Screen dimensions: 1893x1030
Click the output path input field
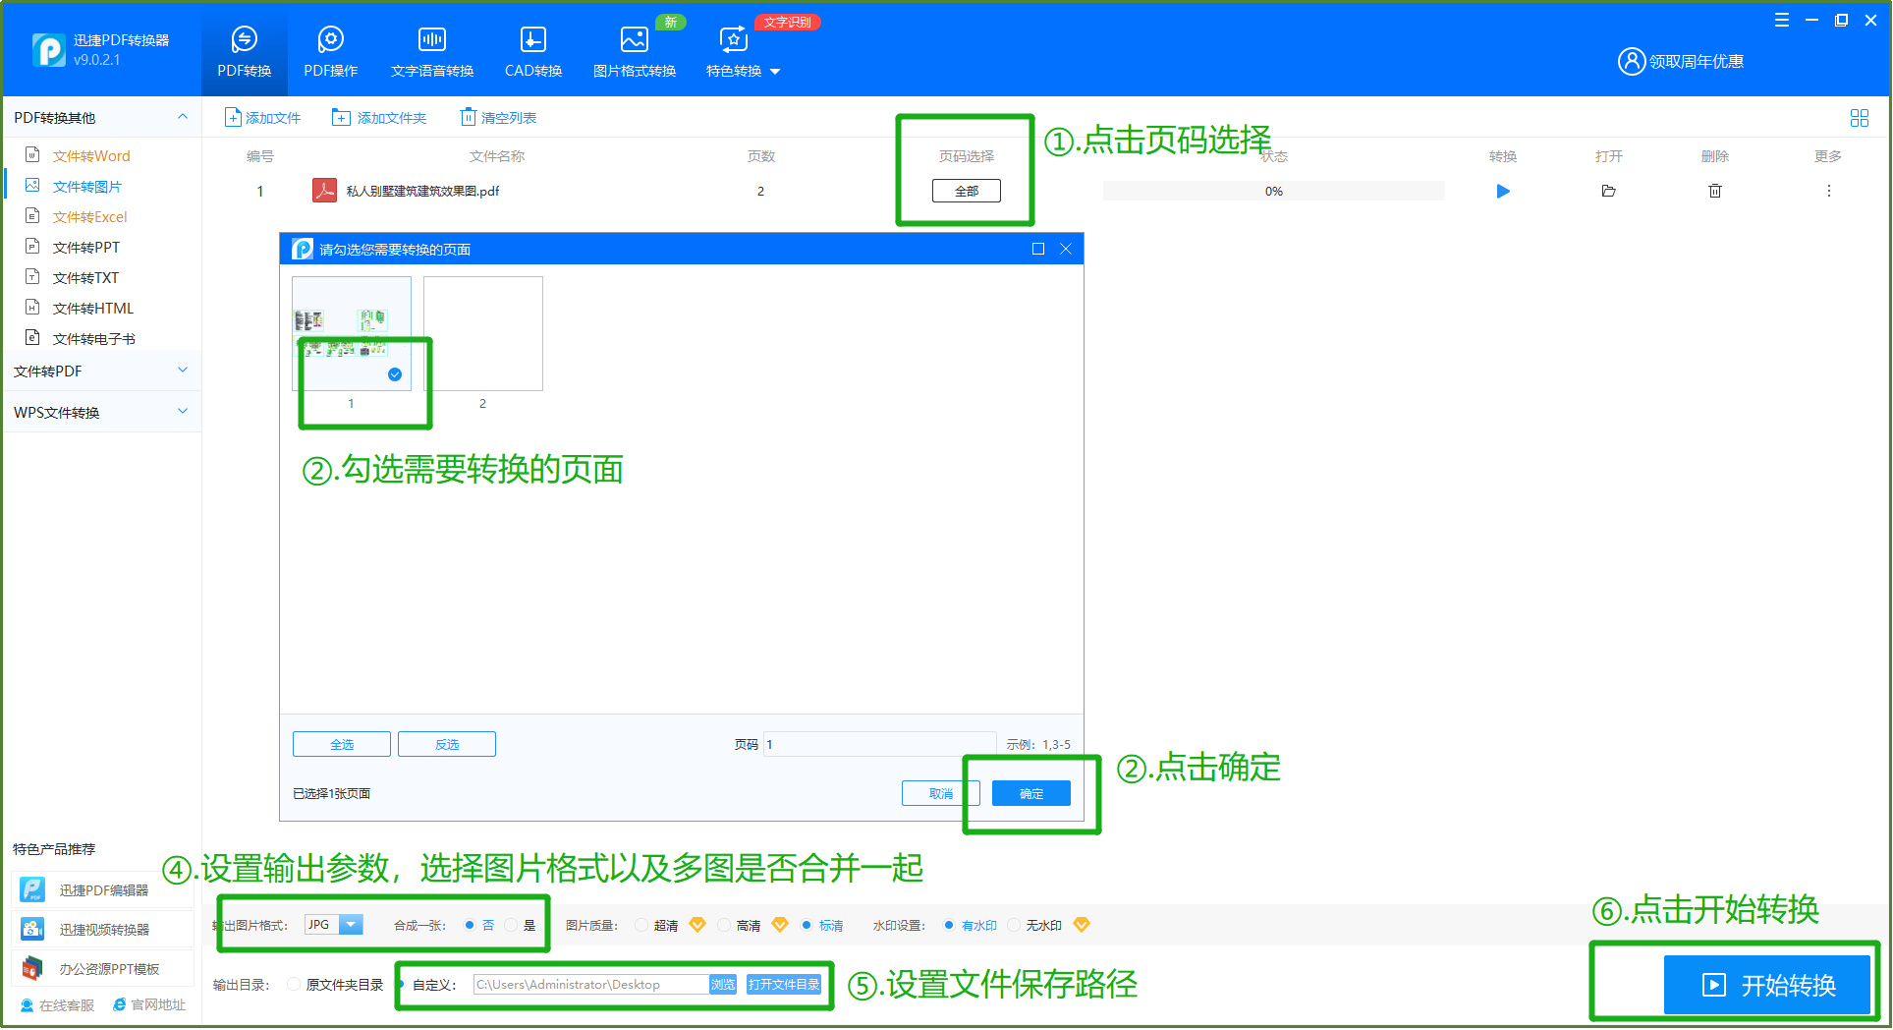tap(590, 984)
